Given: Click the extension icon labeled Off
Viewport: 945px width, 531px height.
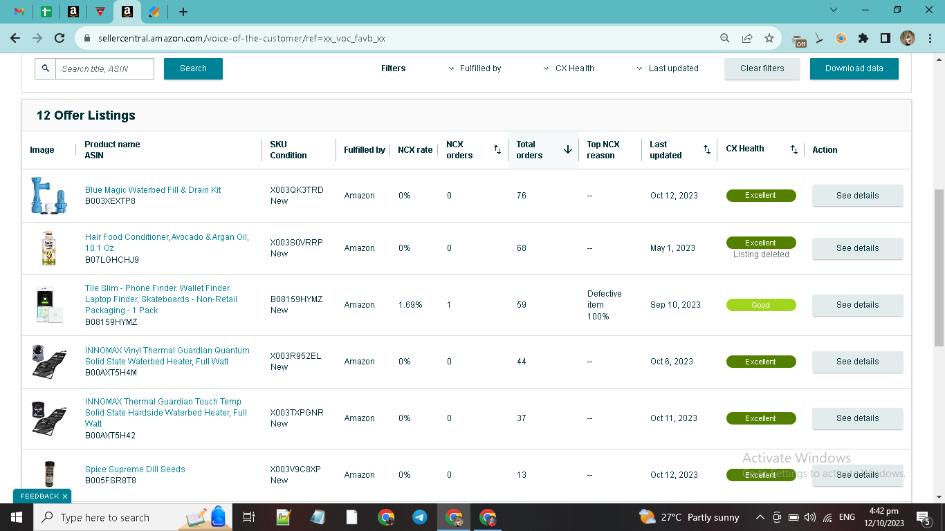Looking at the screenshot, I should point(799,40).
